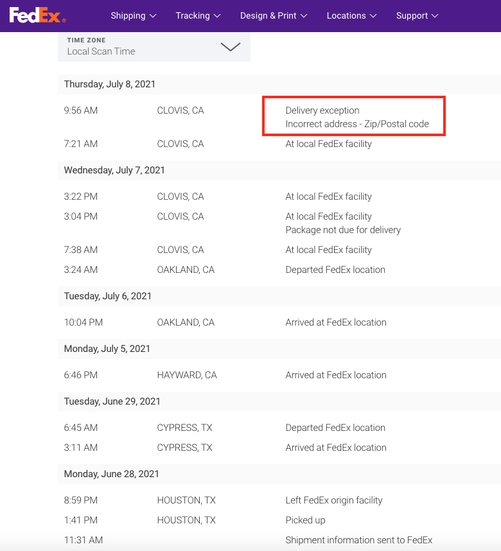Select the 7:21 AM scan time
This screenshot has width=501, height=551.
pyautogui.click(x=81, y=144)
